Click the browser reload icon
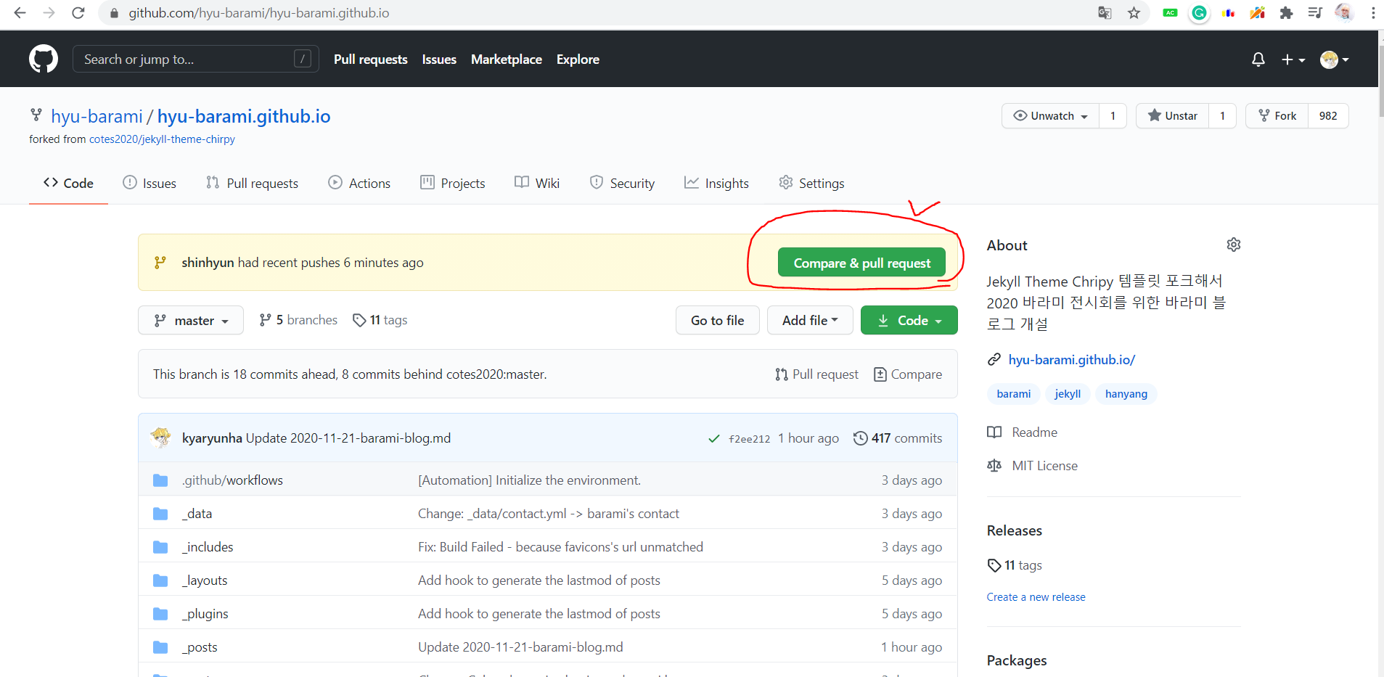Image resolution: width=1384 pixels, height=677 pixels. 78,13
